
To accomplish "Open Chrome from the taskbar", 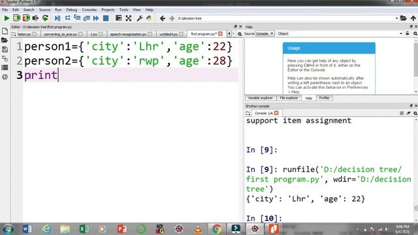I will click(217, 229).
